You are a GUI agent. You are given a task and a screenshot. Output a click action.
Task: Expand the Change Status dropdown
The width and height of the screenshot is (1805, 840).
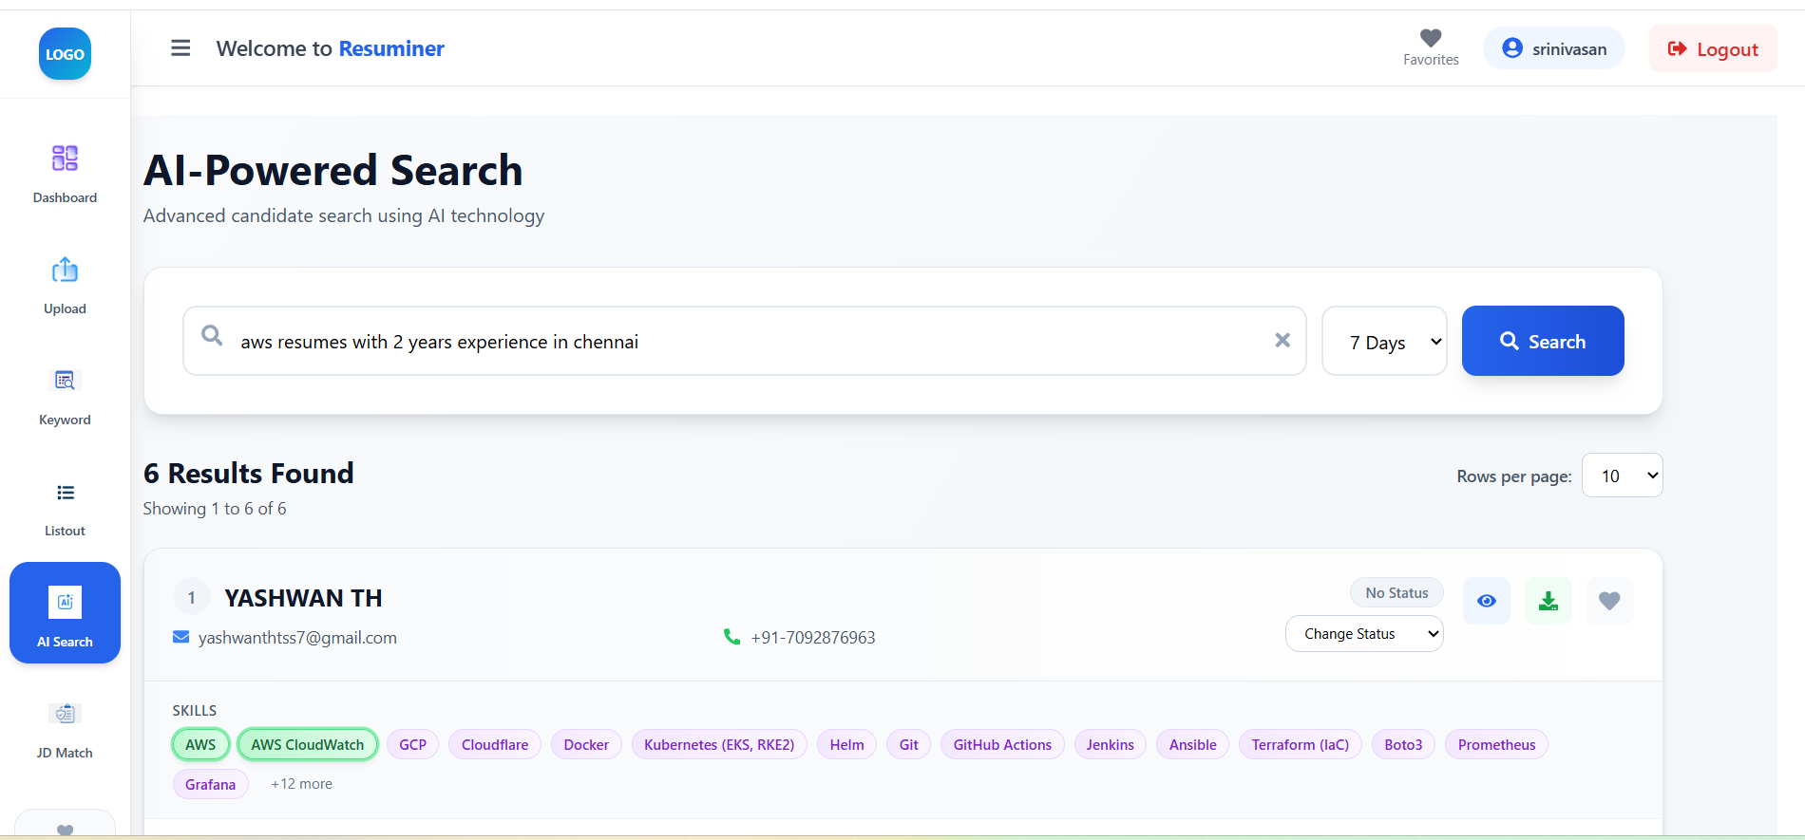tap(1364, 634)
